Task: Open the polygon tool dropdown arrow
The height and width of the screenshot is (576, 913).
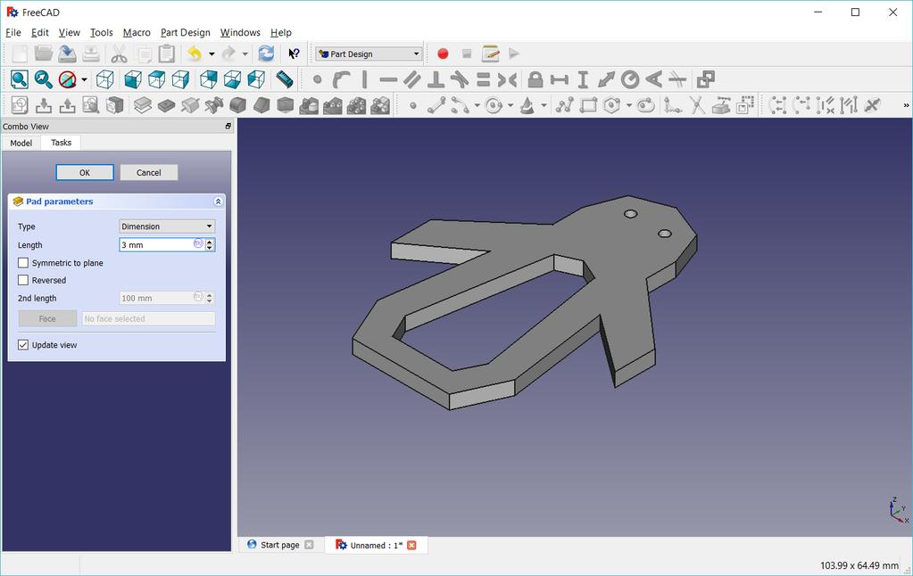Action: [x=629, y=105]
